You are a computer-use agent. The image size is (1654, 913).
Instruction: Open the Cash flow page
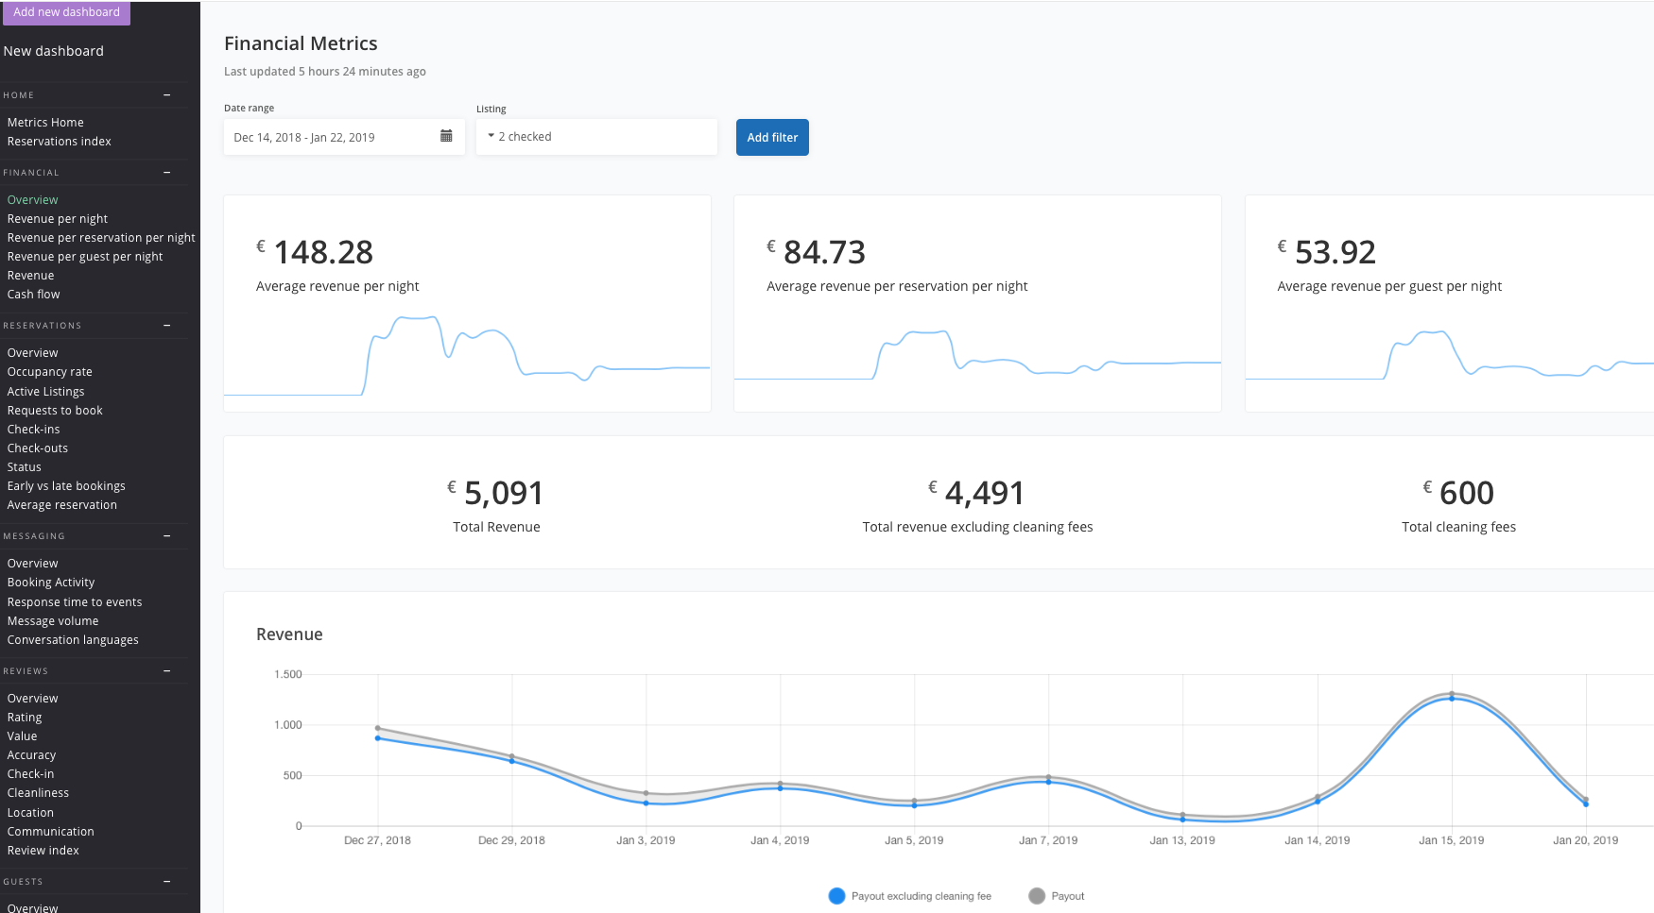34,295
